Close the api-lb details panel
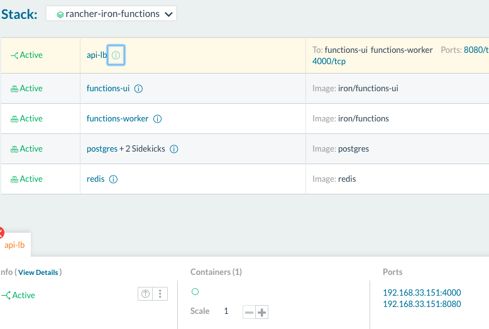Viewport: 489px width, 329px height. click(x=1, y=233)
